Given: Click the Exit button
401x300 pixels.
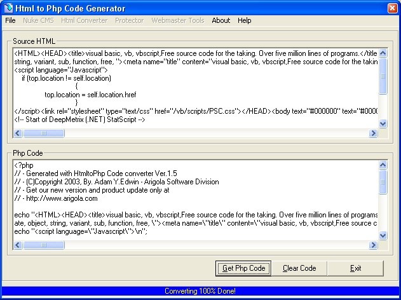Looking at the screenshot, I should coord(355,268).
